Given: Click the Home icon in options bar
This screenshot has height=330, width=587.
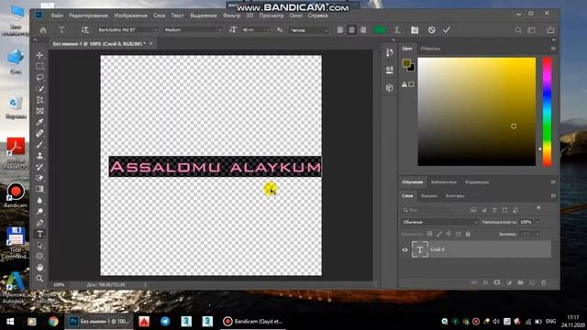Looking at the screenshot, I should click(43, 30).
